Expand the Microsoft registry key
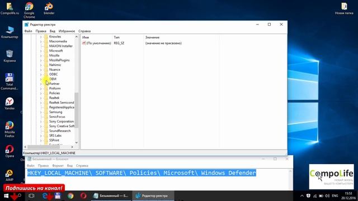The image size is (358, 201). 41,51
